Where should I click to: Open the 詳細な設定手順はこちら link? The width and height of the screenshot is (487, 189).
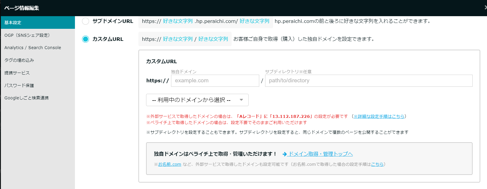tap(379, 116)
